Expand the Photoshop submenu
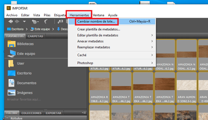Screen dimensions: 208x120 click(112, 63)
